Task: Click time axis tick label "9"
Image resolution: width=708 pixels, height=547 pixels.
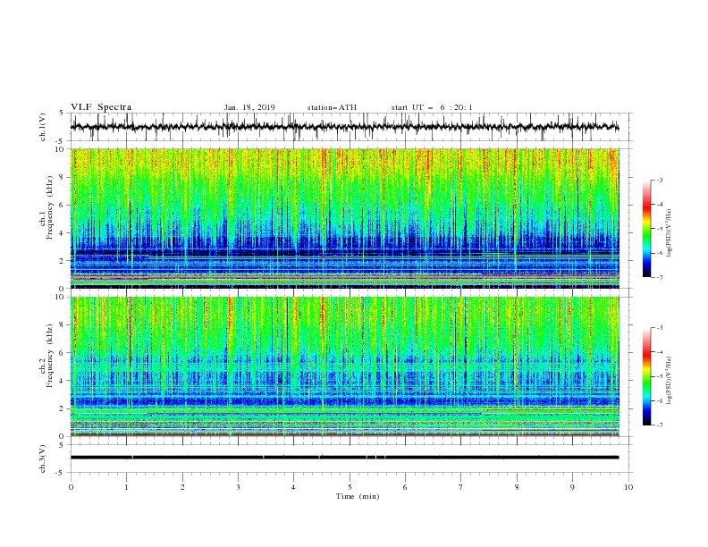Action: (572, 487)
